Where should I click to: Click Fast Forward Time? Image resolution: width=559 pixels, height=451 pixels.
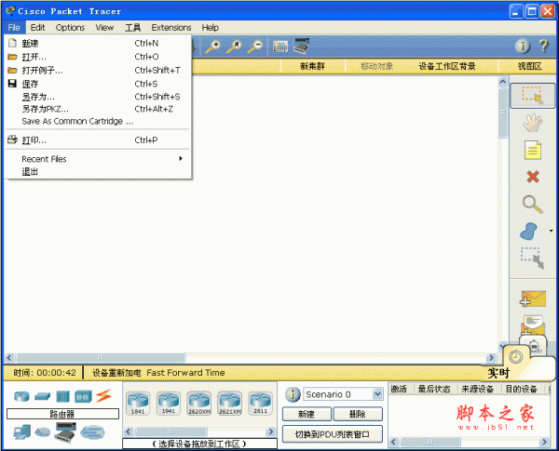pos(185,373)
